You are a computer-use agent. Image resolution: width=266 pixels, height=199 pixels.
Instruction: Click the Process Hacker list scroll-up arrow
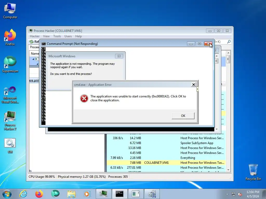pos(228,53)
